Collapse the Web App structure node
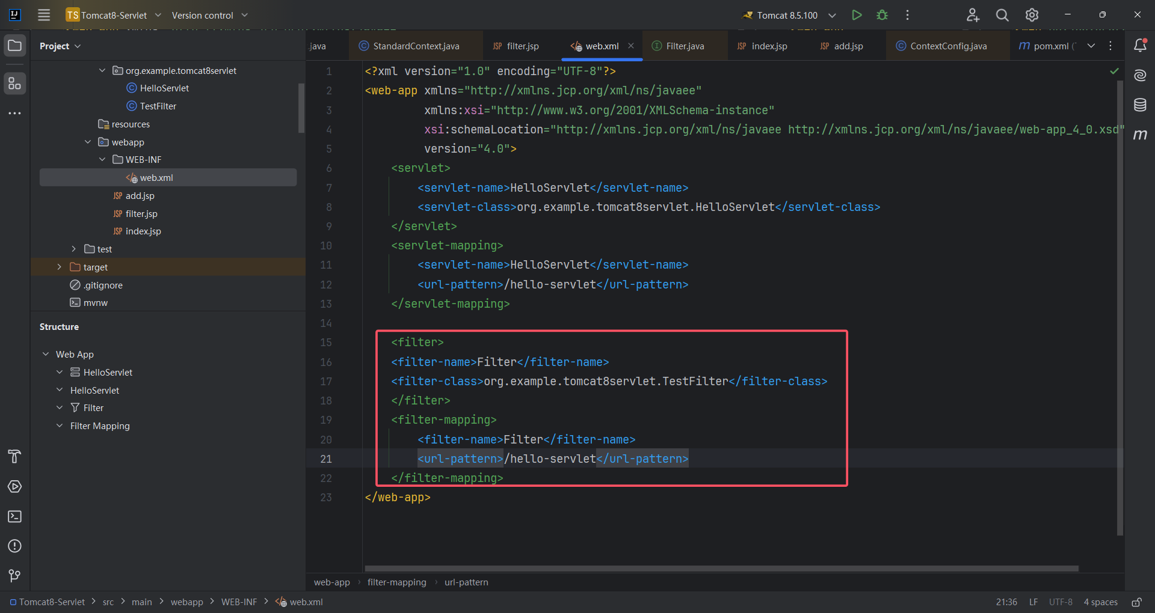 (x=46, y=354)
